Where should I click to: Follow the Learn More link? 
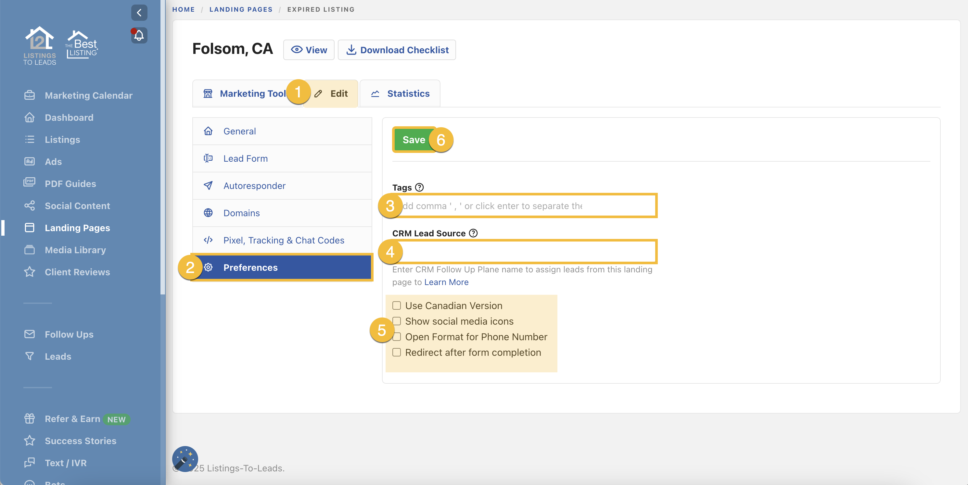(x=446, y=282)
